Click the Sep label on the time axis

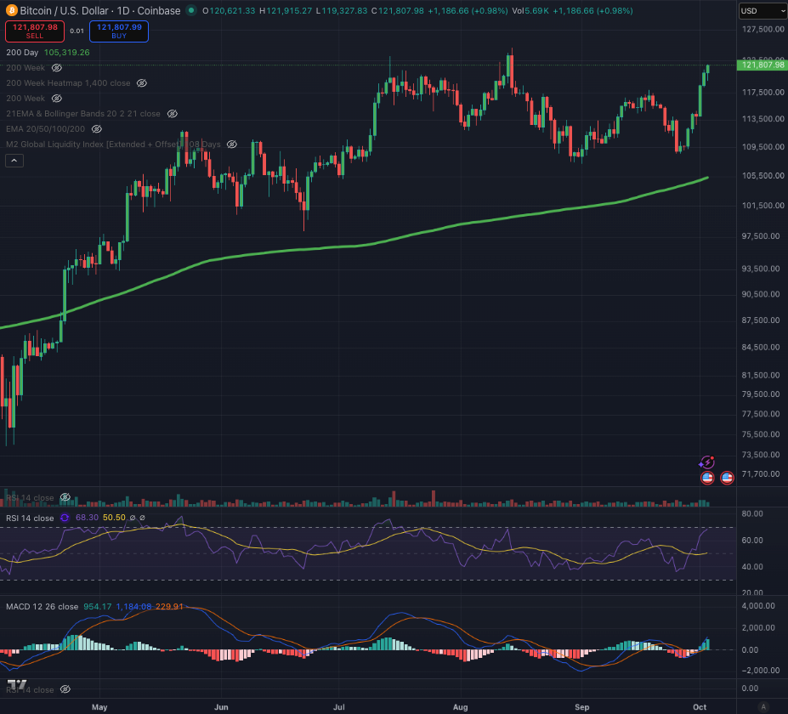[582, 707]
